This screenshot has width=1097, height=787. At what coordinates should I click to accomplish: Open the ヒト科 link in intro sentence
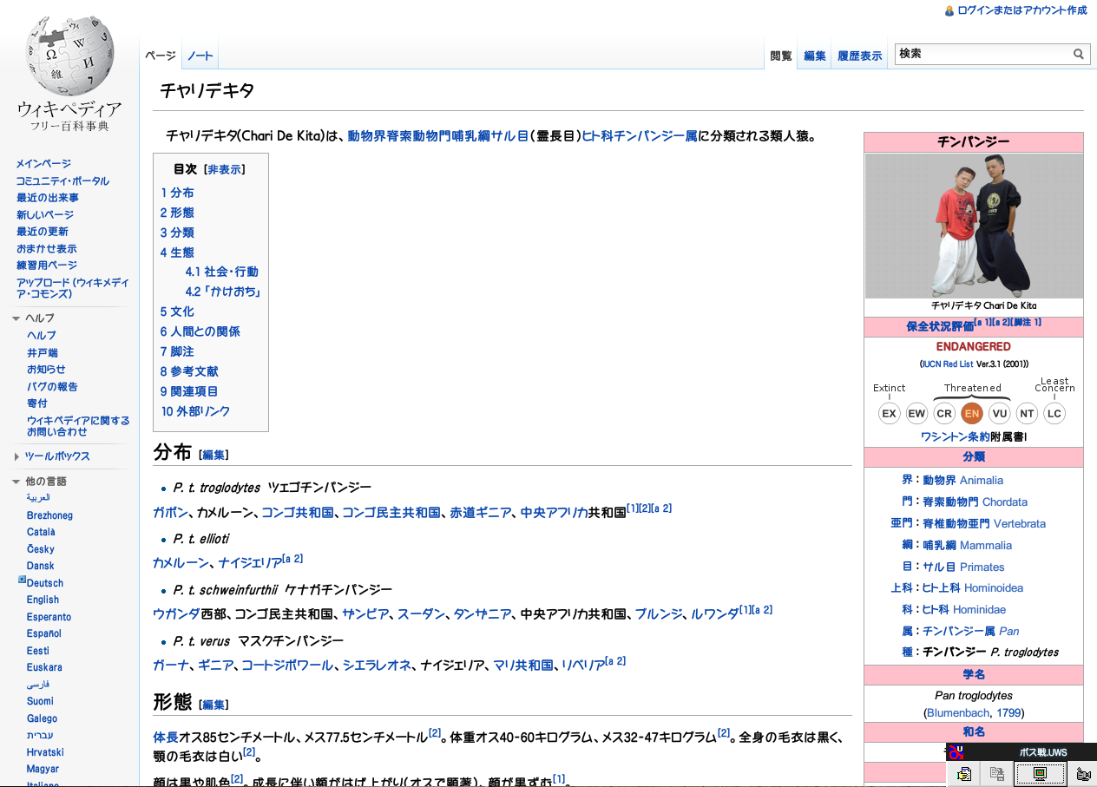click(x=598, y=136)
